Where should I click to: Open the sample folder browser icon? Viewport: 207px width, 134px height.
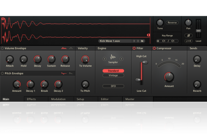(142, 41)
